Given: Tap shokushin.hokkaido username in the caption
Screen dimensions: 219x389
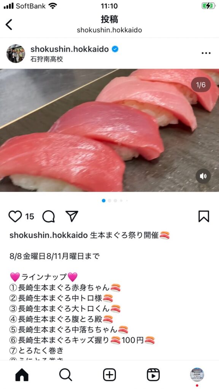Looking at the screenshot, I should 49,235.
